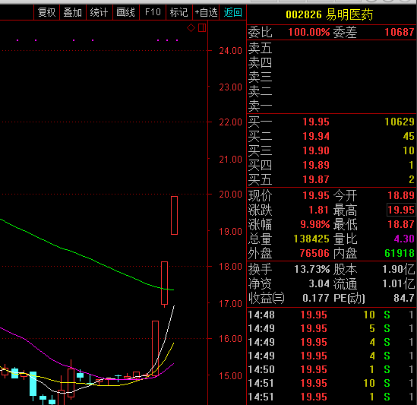Click the boxed 最高 value 19.95
This screenshot has height=405, width=417.
coord(400,210)
